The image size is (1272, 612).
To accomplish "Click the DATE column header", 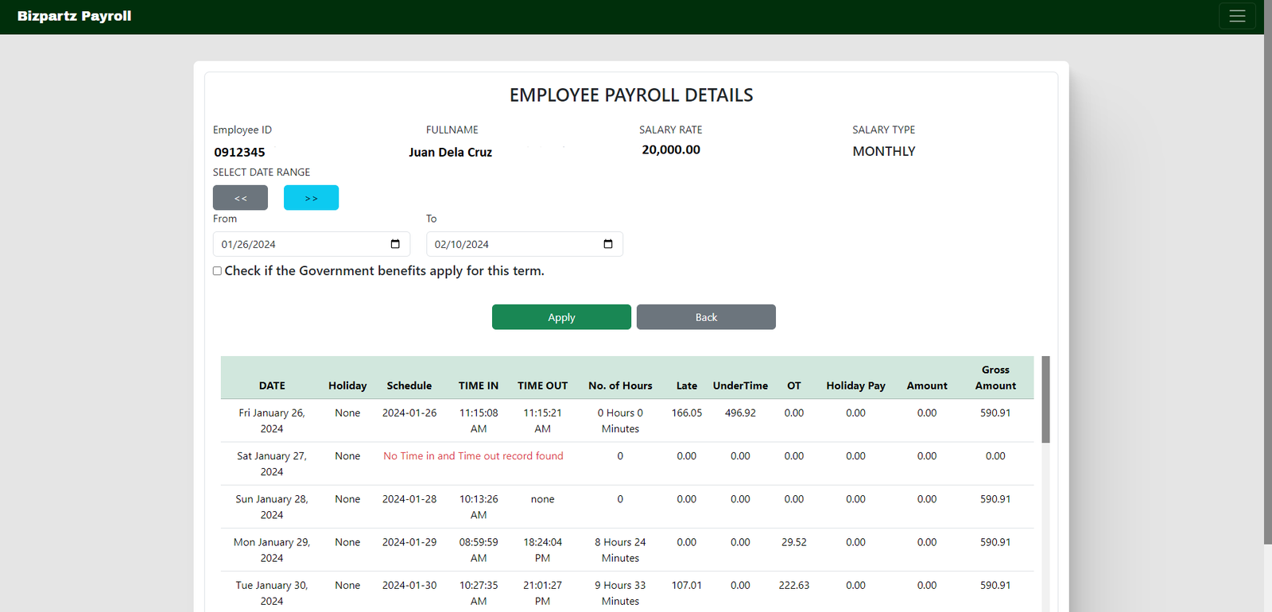I will coord(272,385).
